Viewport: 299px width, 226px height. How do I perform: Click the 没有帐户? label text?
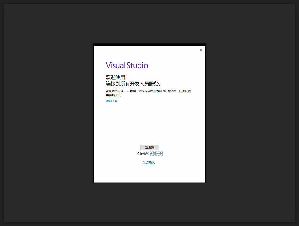point(143,154)
